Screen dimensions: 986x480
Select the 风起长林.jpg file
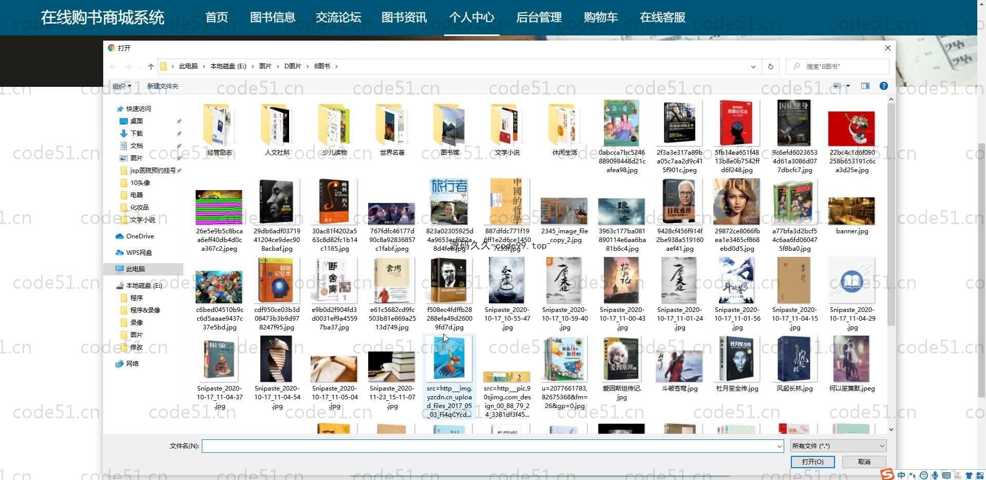[794, 364]
